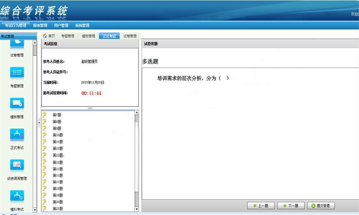Click the question mark icon beside 第20题

point(45,202)
